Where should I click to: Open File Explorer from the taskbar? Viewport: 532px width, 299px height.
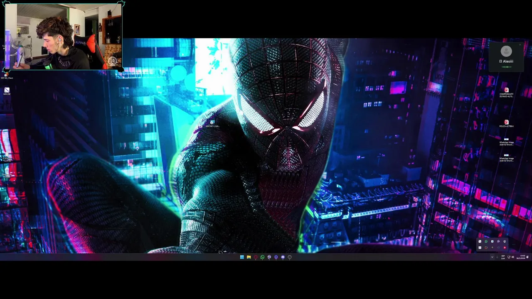pos(249,257)
